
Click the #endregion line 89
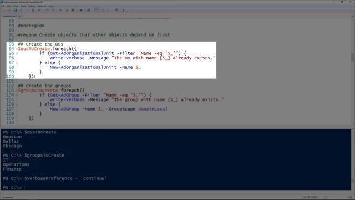click(31, 26)
